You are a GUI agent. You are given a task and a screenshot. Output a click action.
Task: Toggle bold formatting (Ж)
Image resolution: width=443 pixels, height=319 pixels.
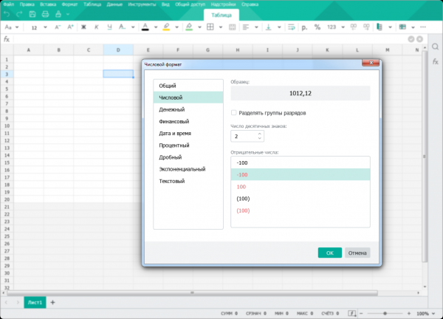(x=83, y=27)
